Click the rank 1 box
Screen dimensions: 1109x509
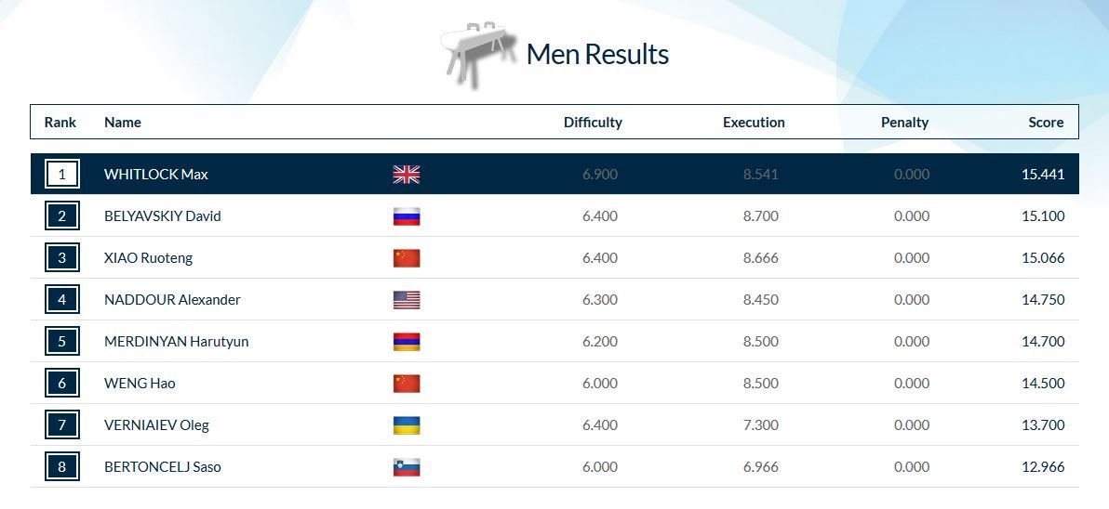[x=62, y=175]
